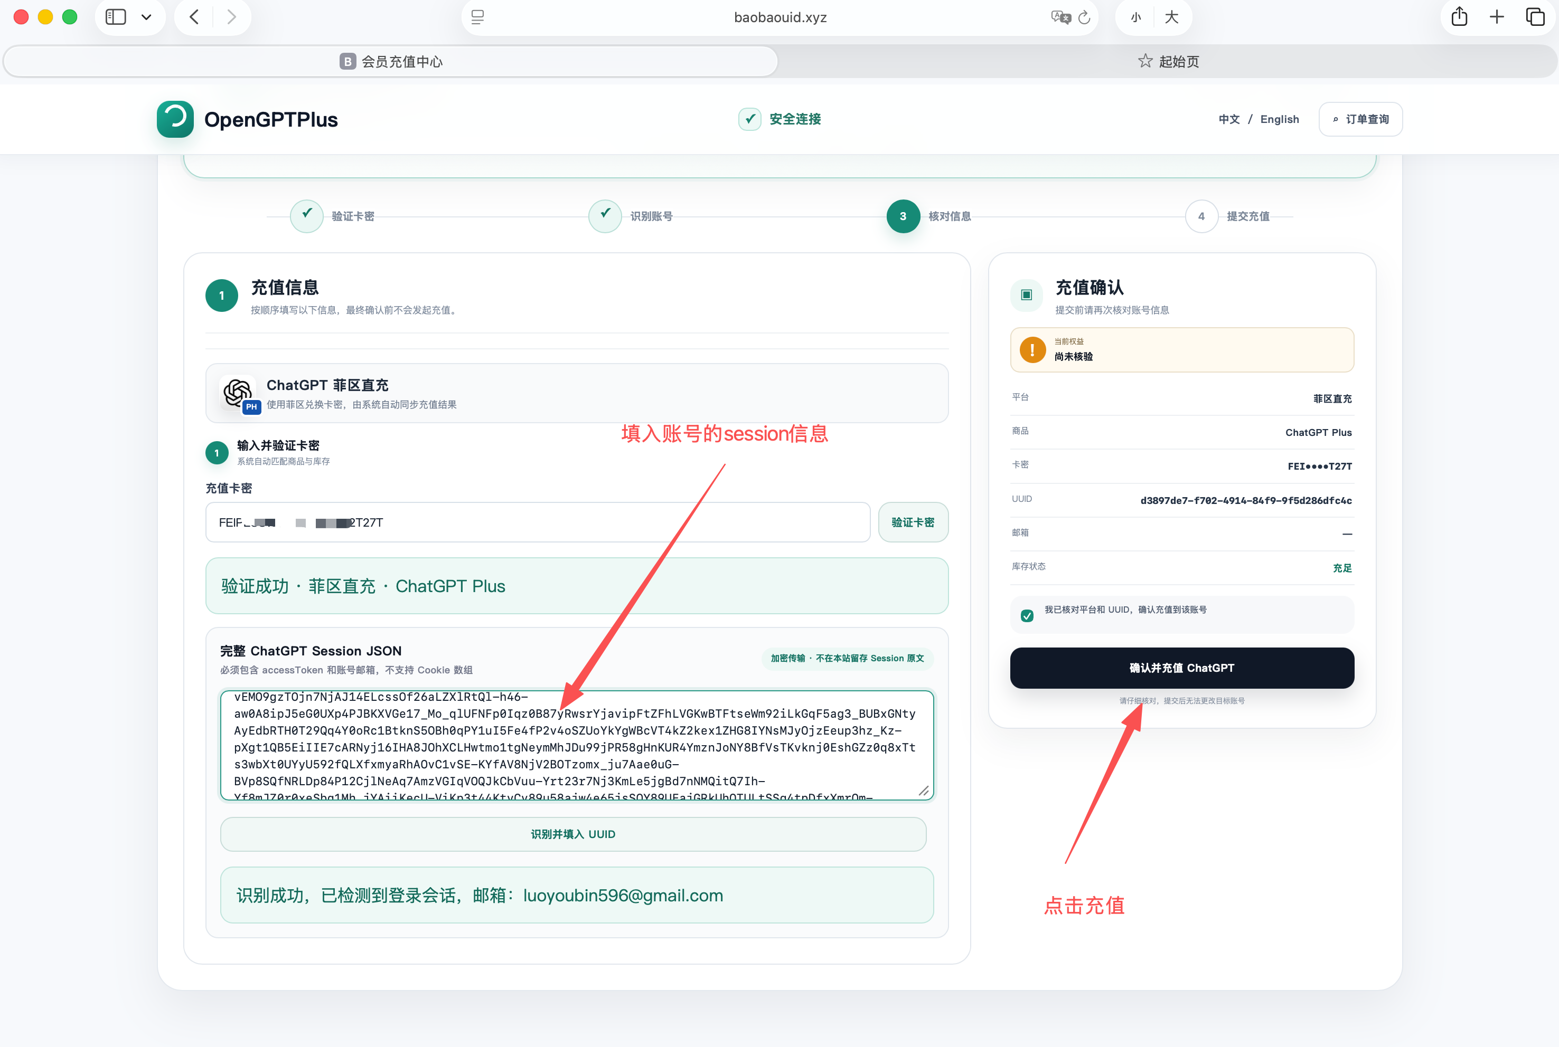
Task: Click the 菲区直充 platform value
Action: 1332,398
